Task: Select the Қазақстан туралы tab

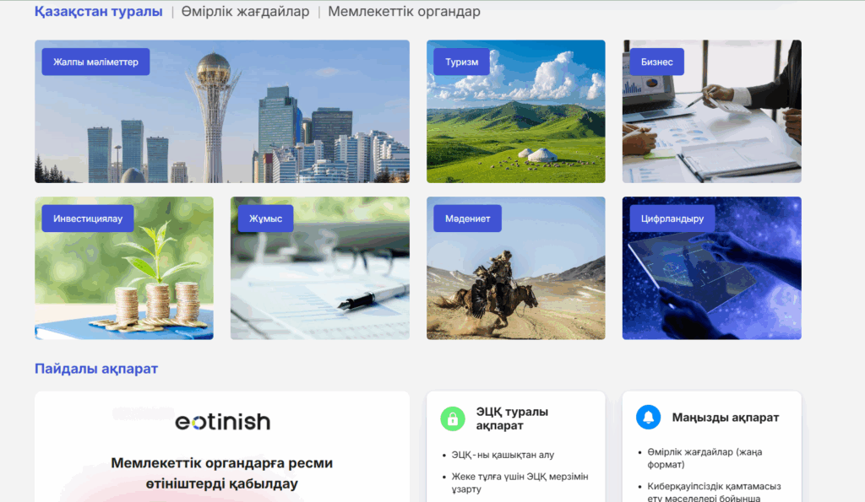Action: click(x=98, y=12)
